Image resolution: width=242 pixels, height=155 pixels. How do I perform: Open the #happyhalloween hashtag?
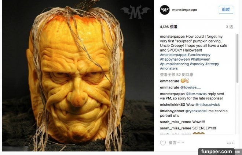point(175,59)
